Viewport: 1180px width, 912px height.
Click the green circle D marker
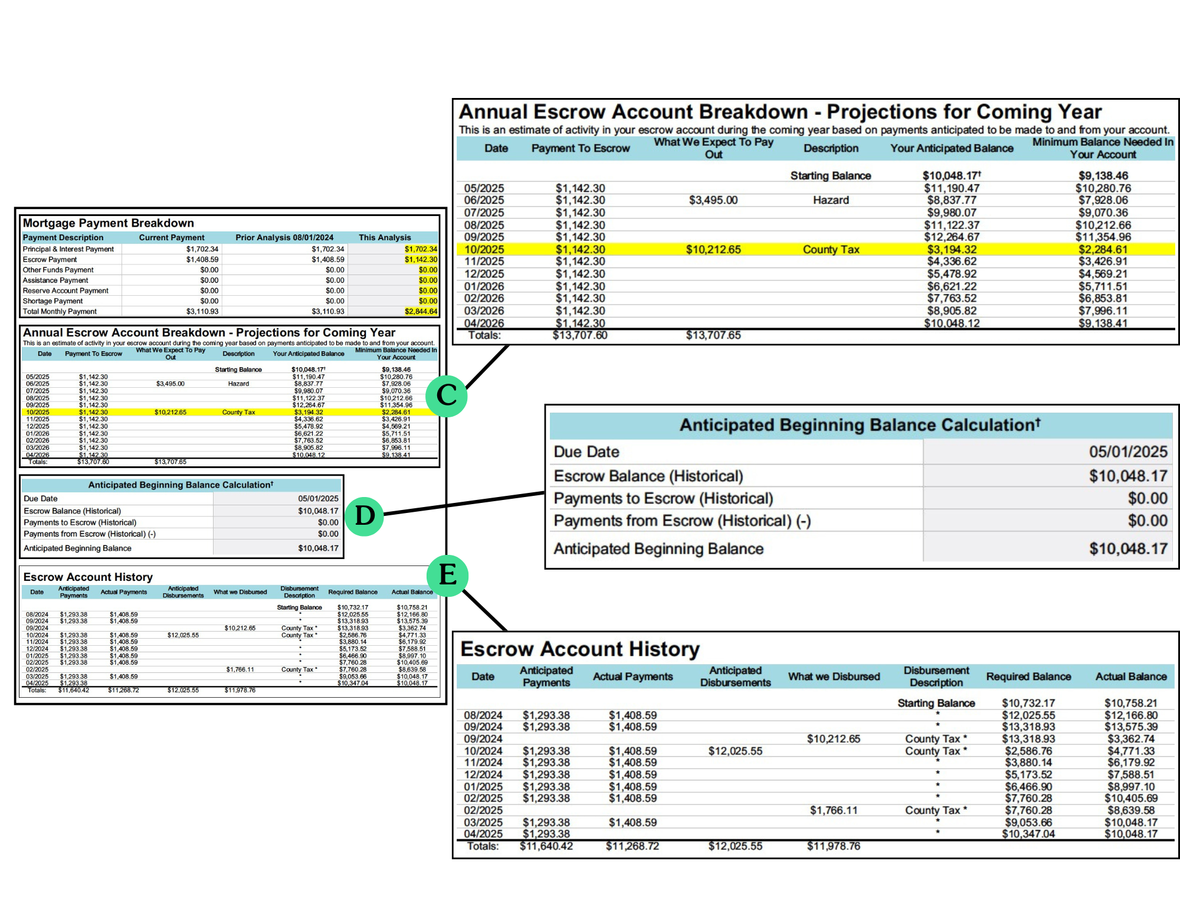coord(365,516)
